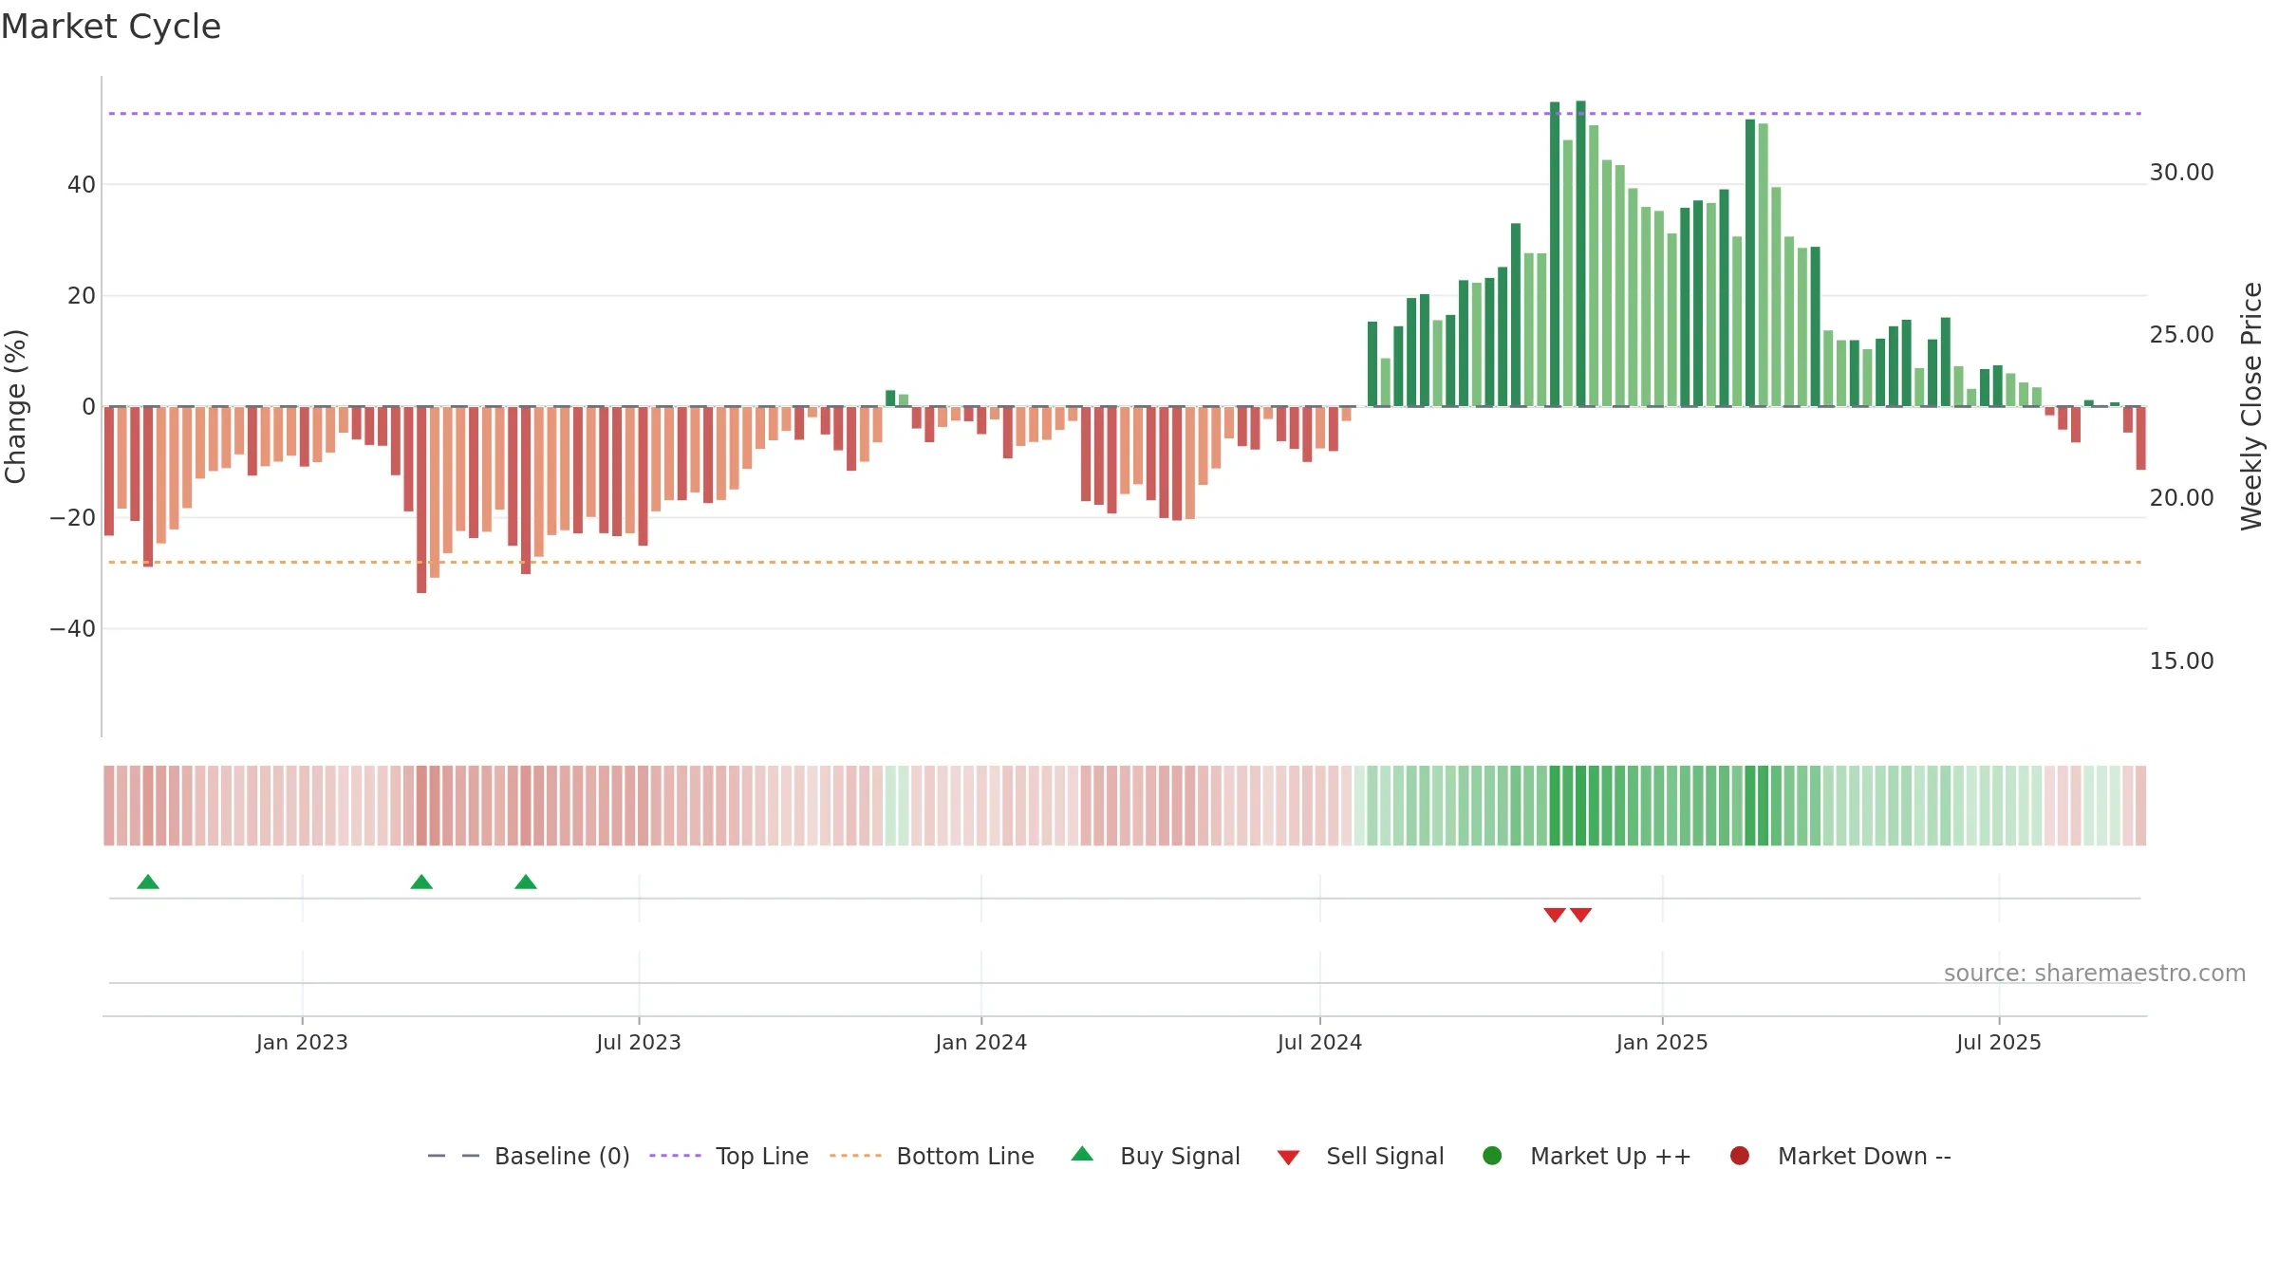This screenshot has height=1281, width=2278.
Task: Toggle the Sell Signal legend entry
Action: pyautogui.click(x=1360, y=1156)
